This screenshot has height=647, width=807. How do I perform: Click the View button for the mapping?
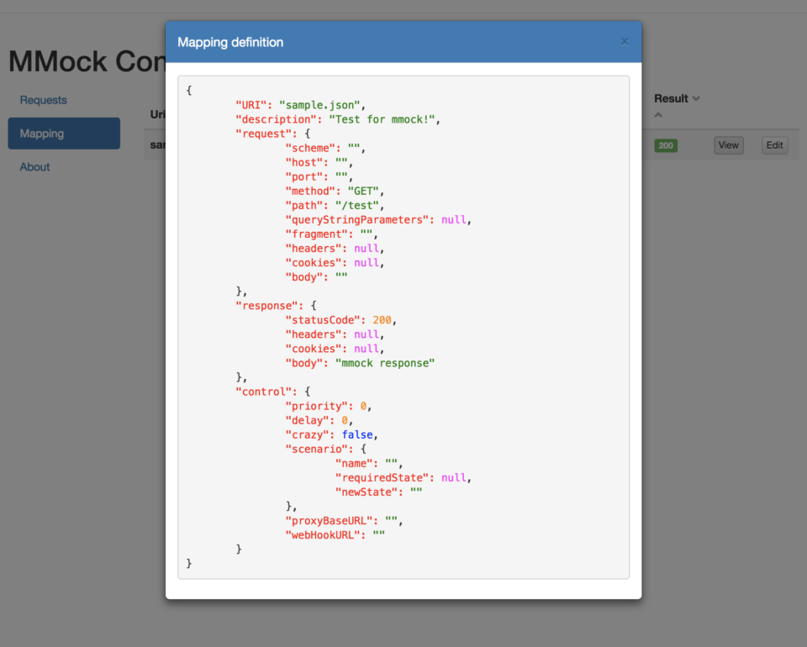tap(728, 145)
